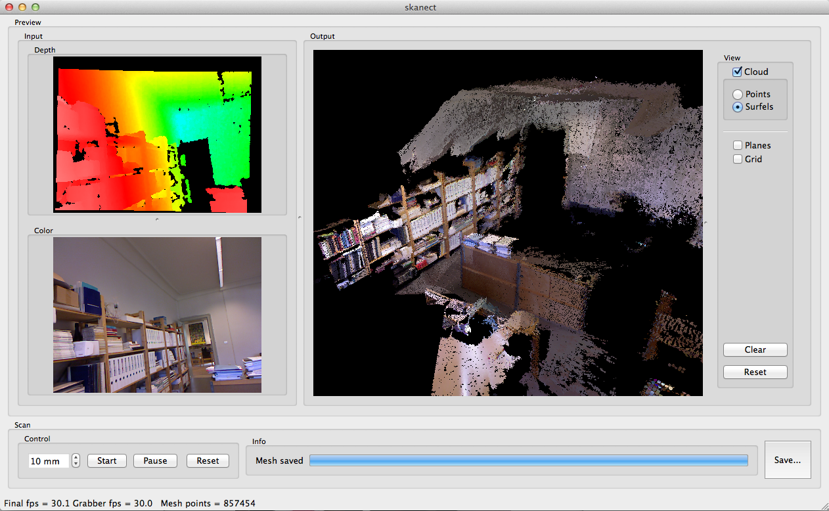The image size is (829, 511).
Task: Increase resolution with the stepper up arrow
Action: (x=76, y=457)
